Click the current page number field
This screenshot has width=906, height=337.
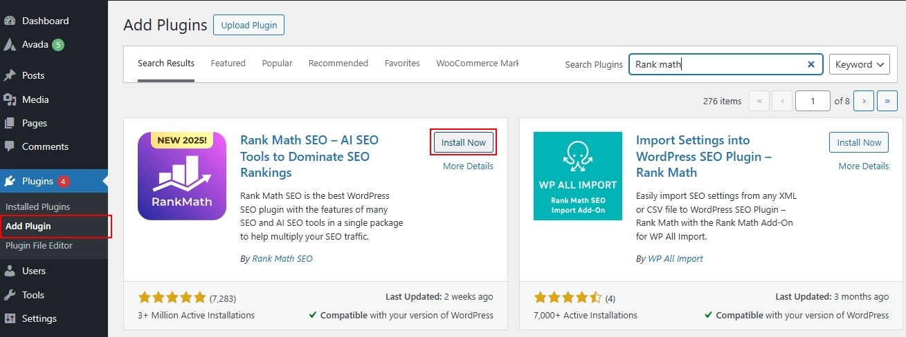click(812, 101)
